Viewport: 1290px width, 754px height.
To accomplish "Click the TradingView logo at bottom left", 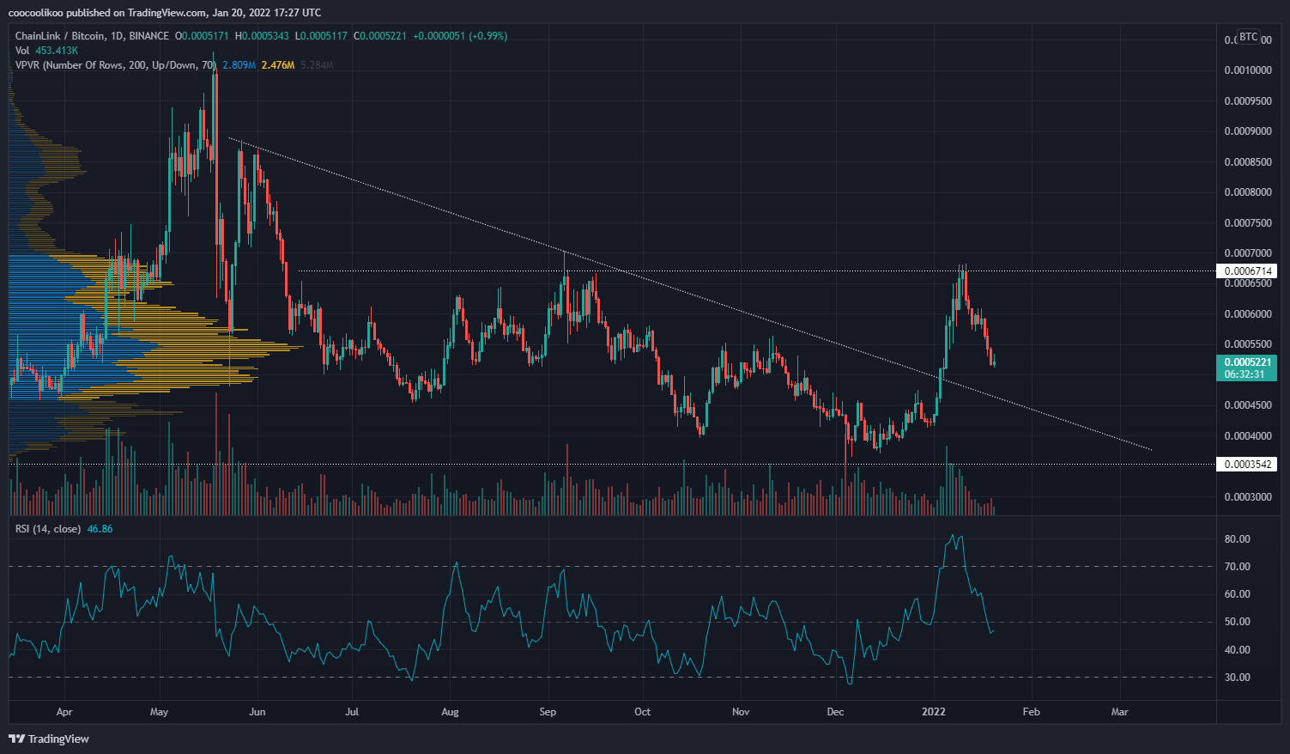I will pyautogui.click(x=49, y=739).
